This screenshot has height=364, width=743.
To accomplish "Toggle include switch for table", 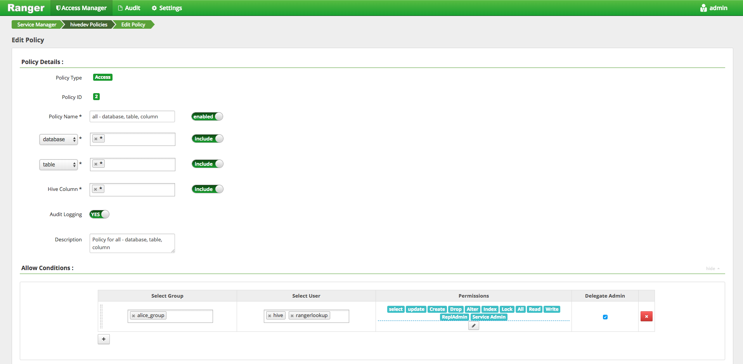I will pos(208,164).
